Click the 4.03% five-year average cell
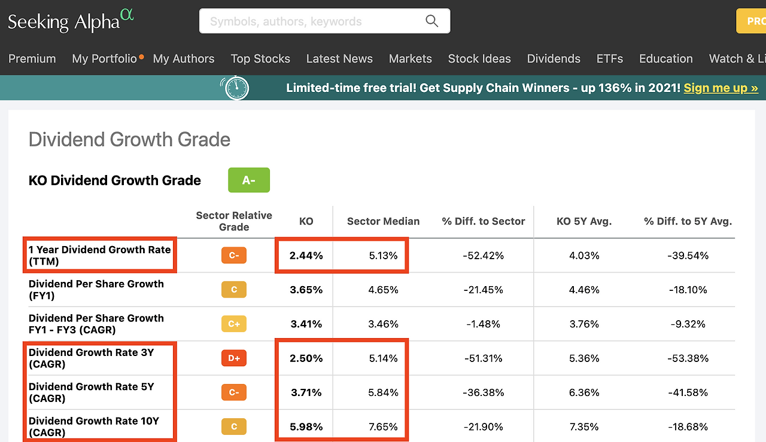766x442 pixels. [584, 256]
